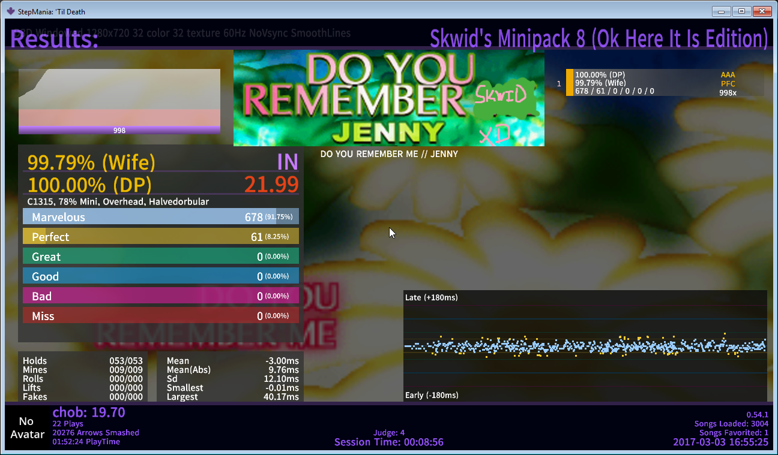Click the No Avatar profile picture
This screenshot has width=778, height=455.
[x=27, y=428]
